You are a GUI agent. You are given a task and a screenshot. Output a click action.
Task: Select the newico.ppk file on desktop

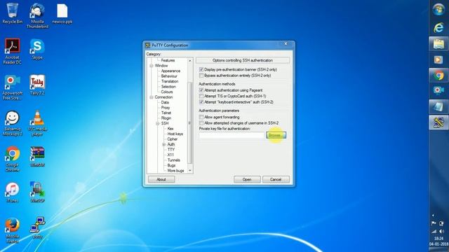[62, 13]
